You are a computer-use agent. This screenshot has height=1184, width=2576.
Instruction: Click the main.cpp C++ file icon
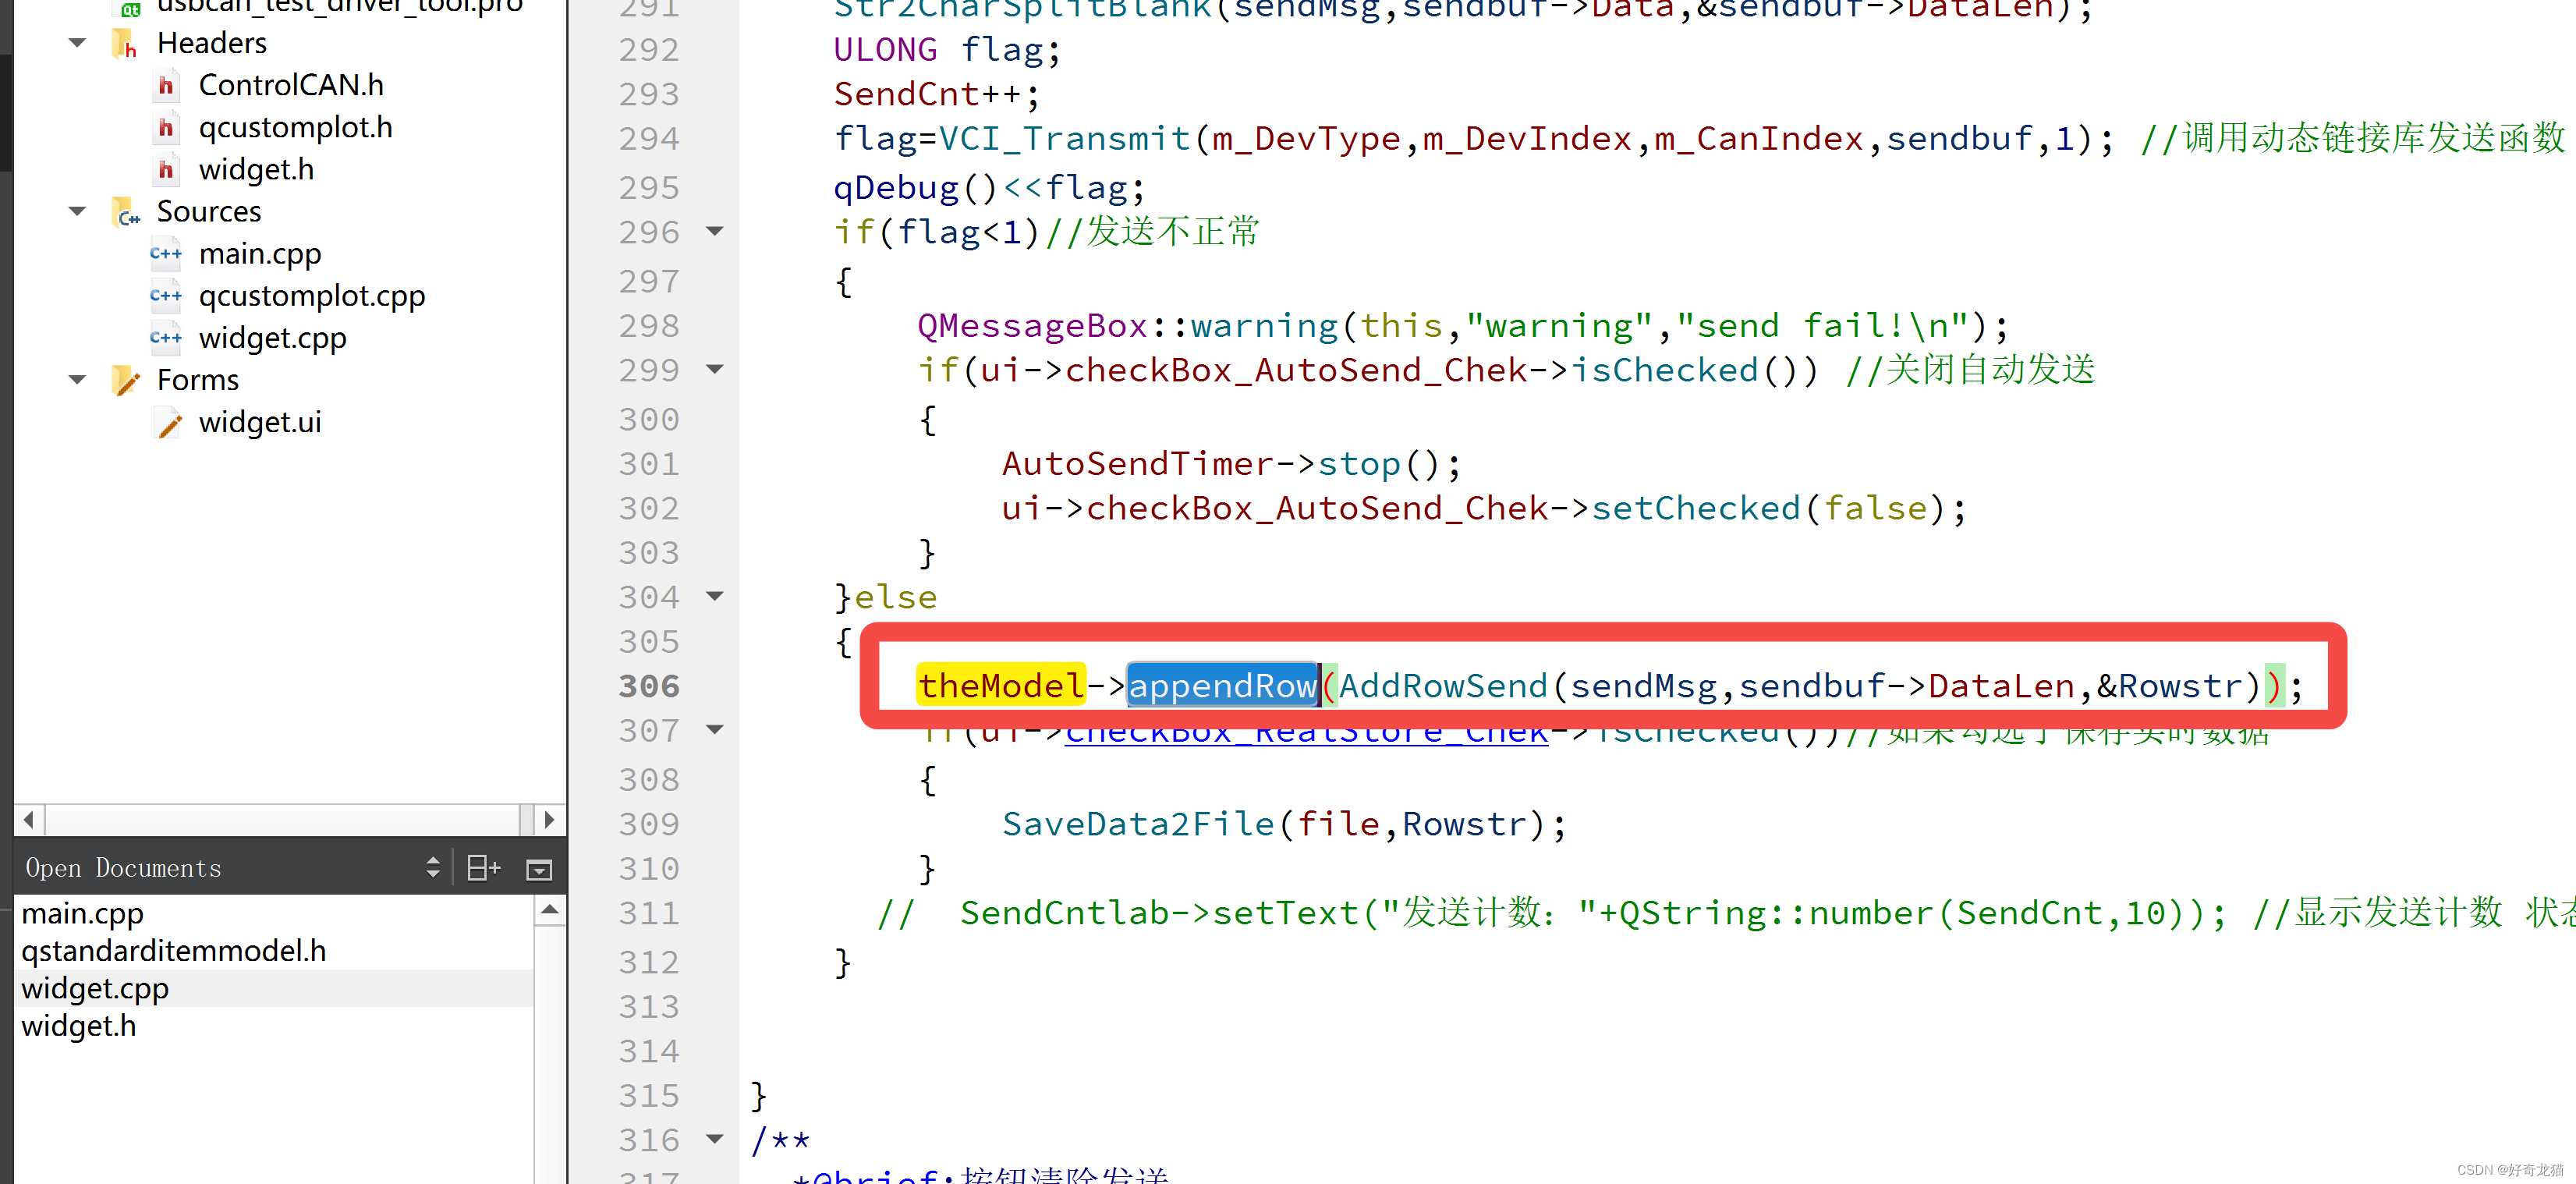(166, 254)
